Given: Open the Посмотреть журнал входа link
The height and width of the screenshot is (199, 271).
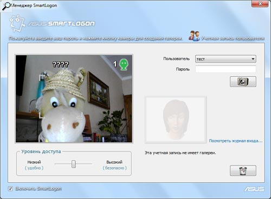Looking at the screenshot, I should [x=236, y=141].
